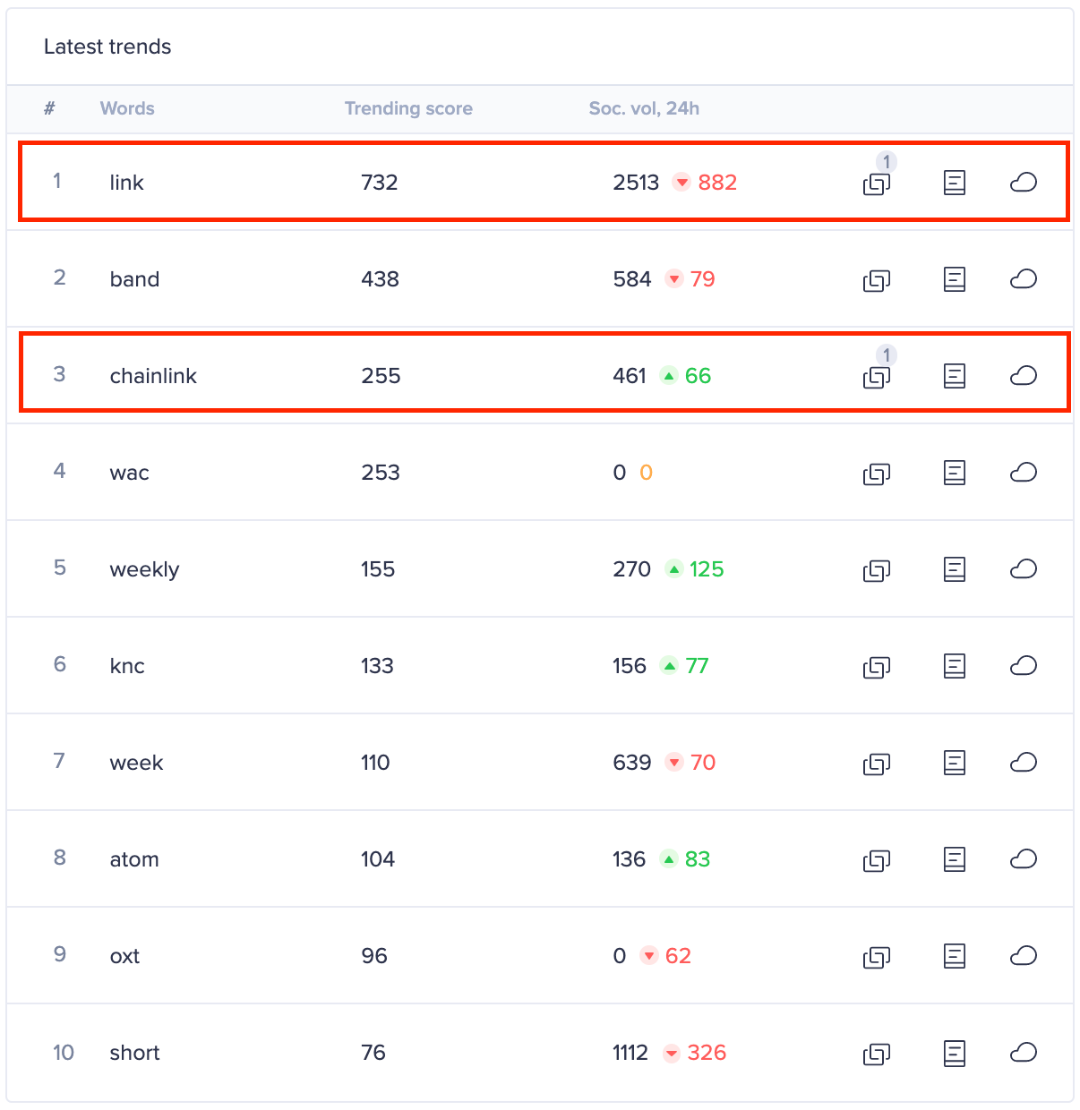Click the connected trends icon for week

[876, 764]
